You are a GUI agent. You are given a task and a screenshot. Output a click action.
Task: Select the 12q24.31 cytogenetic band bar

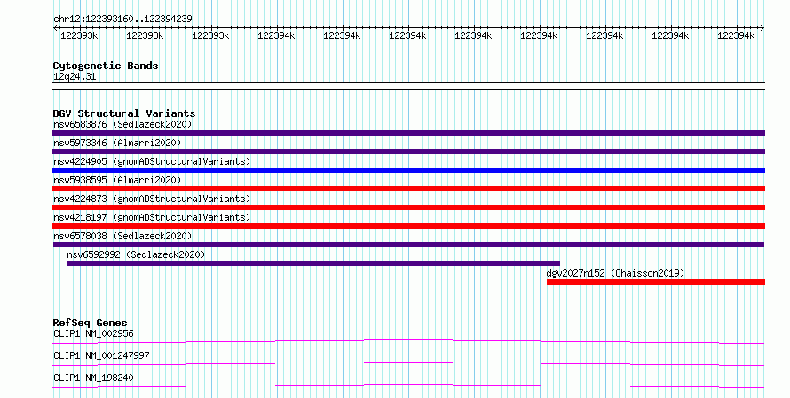click(408, 86)
